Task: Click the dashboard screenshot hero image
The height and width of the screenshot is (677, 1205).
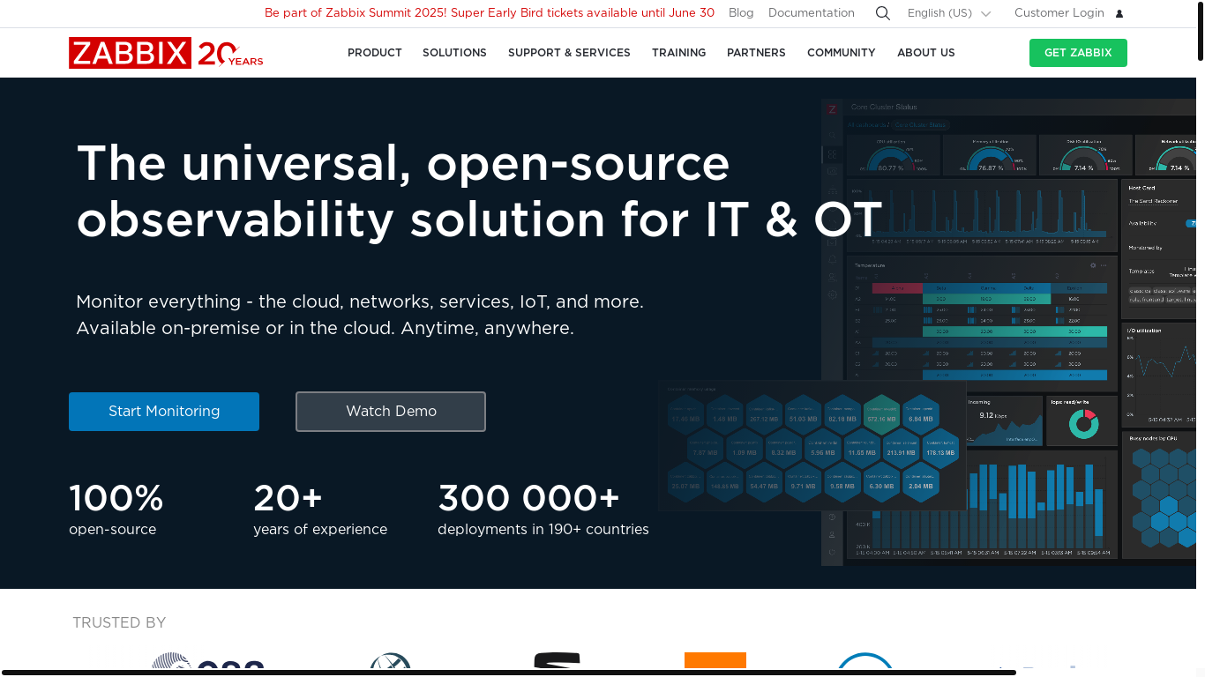Action: tap(926, 333)
